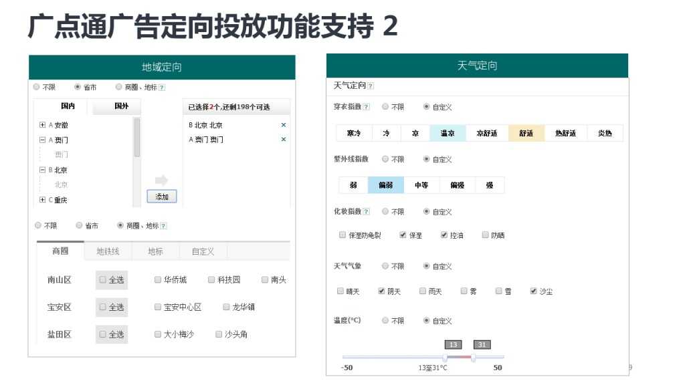The height and width of the screenshot is (385, 685).
Task: Click the 添加 button
Action: [163, 196]
